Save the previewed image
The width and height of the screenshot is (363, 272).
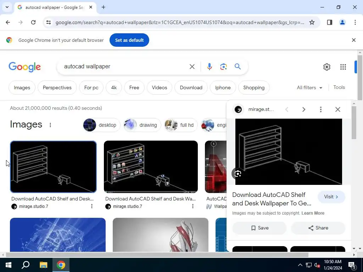(x=259, y=228)
